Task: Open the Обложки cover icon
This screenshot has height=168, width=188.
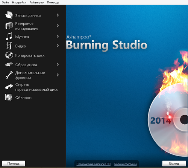Action: pyautogui.click(x=9, y=97)
